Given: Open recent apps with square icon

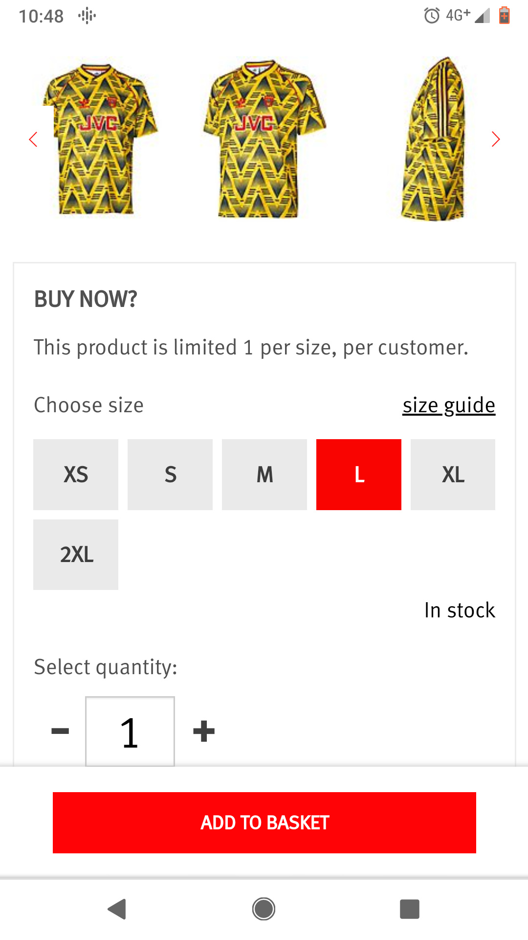Looking at the screenshot, I should click(410, 909).
